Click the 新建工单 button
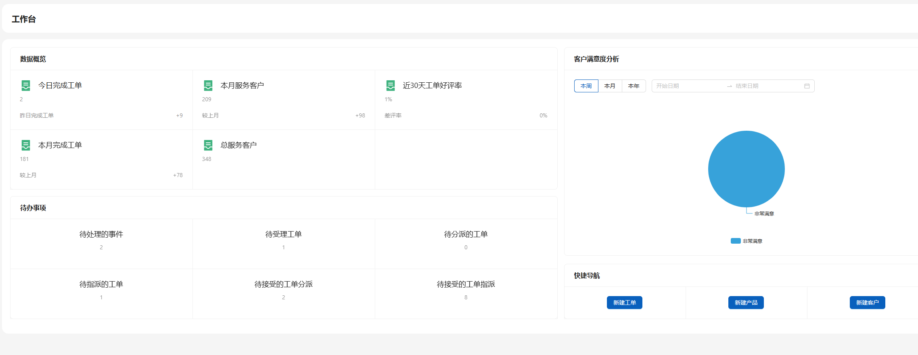Screen dimensions: 918x355 pyautogui.click(x=625, y=303)
